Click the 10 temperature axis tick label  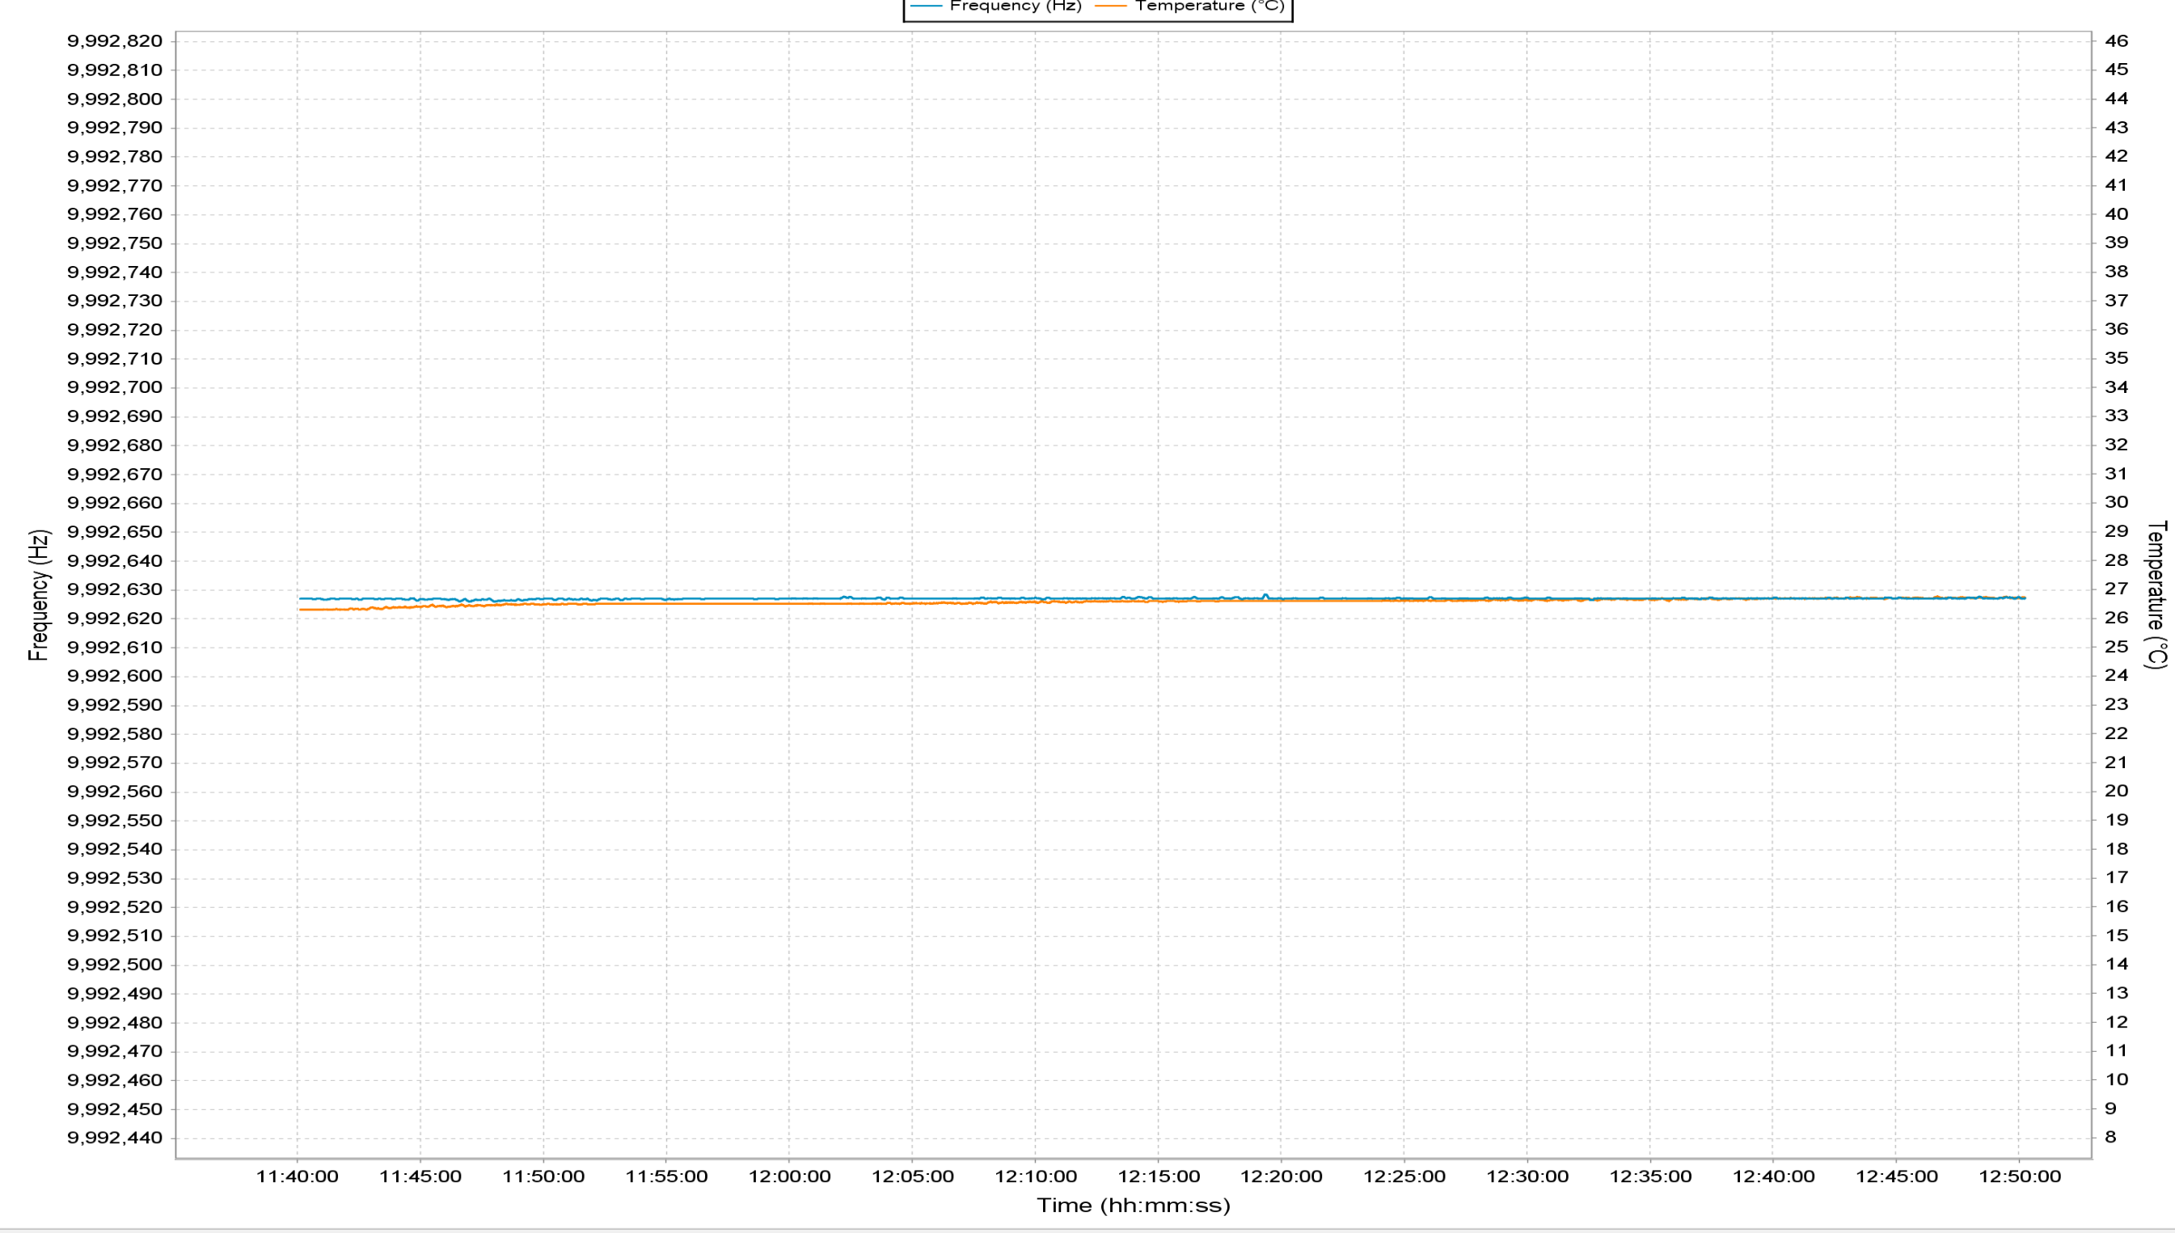click(2117, 1079)
